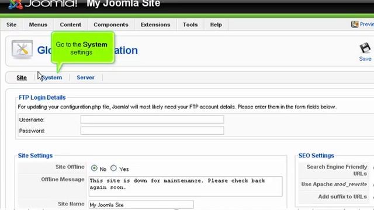
Task: Set Site Offline to Yes
Action: [x=113, y=169]
